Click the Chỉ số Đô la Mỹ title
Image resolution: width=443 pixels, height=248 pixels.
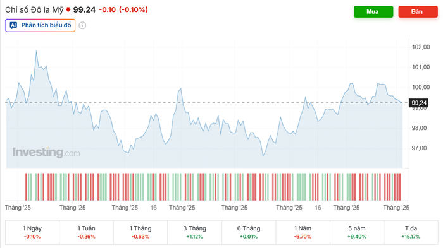click(x=34, y=10)
